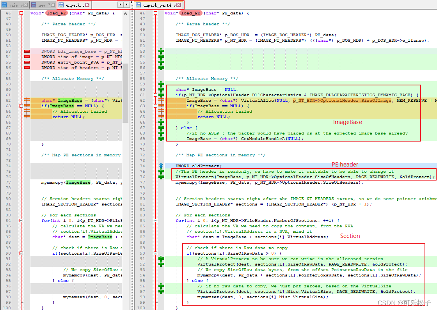Click "// For each sections" comment in unpack.c
Image resolution: width=437 pixels, height=310 pixels.
pyautogui.click(x=69, y=215)
